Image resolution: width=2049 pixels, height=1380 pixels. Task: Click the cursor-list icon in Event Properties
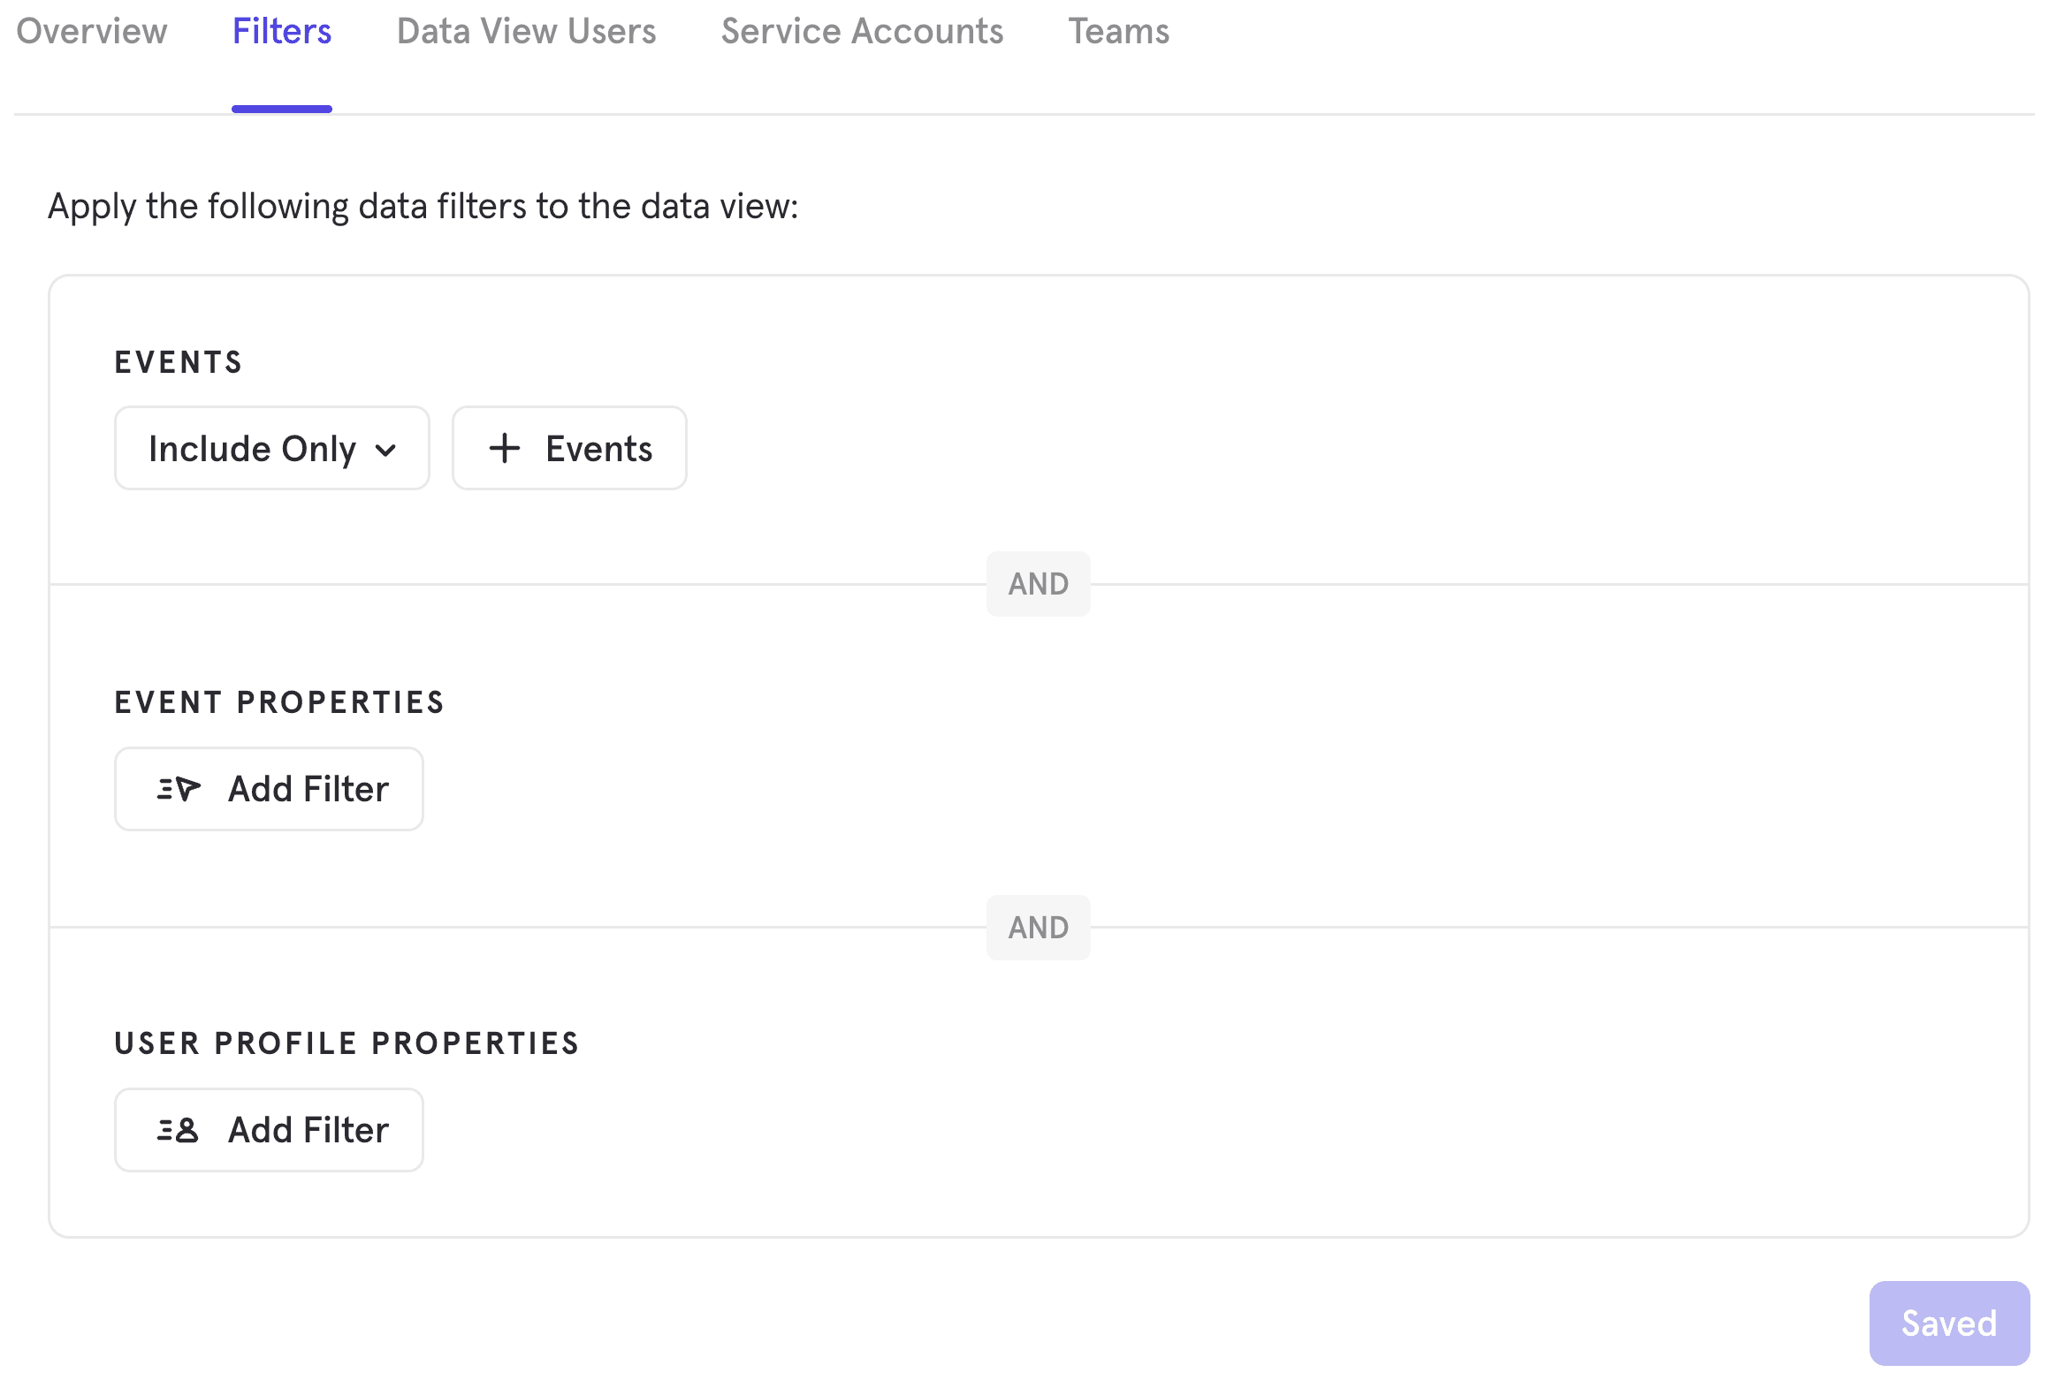click(179, 789)
